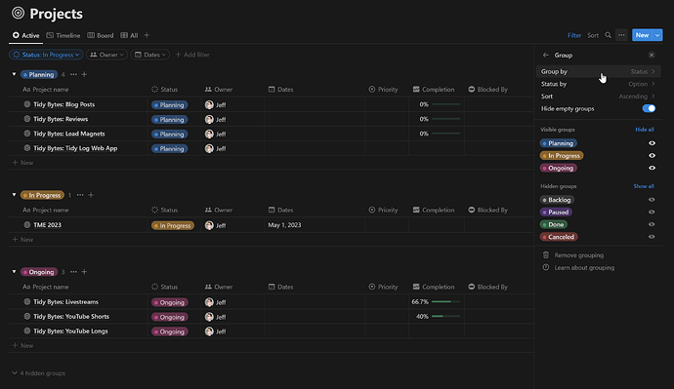Screen dimensions: 674x389
Task: Collapse the Ongoing group triangle
Action: coord(15,272)
